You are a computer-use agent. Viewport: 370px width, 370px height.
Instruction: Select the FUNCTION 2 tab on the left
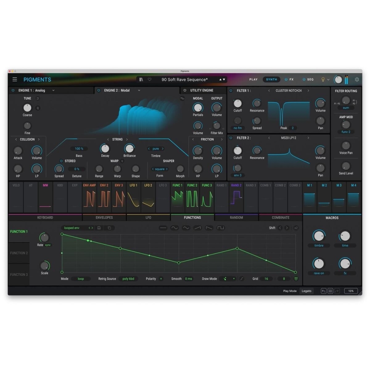click(x=18, y=253)
